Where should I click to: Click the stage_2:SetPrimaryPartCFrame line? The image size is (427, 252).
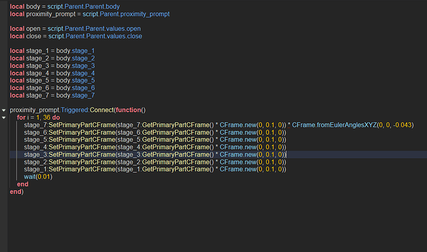[155, 162]
